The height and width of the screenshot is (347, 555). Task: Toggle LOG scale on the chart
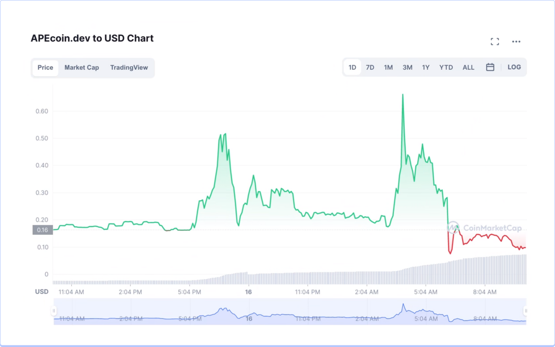point(514,67)
